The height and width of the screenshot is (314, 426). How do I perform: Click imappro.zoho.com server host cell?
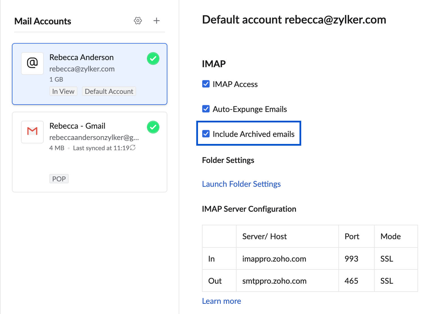(274, 259)
